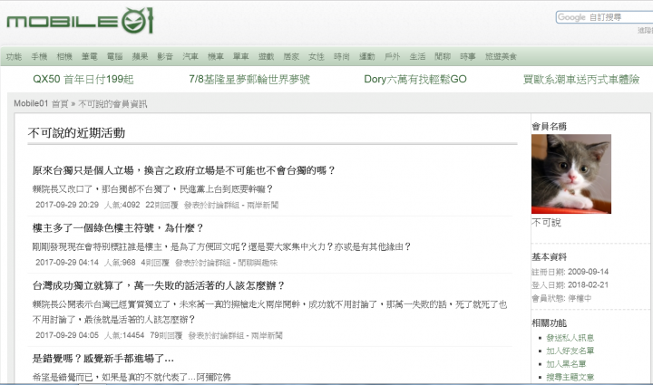Image resolution: width=653 pixels, height=385 pixels.
Task: Go to Mobile01 首頁 breadcrumb
Action: point(41,103)
